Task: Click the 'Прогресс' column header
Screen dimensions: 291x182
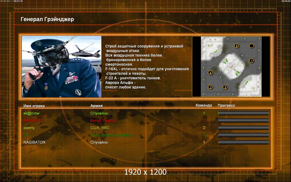Action: [226, 106]
